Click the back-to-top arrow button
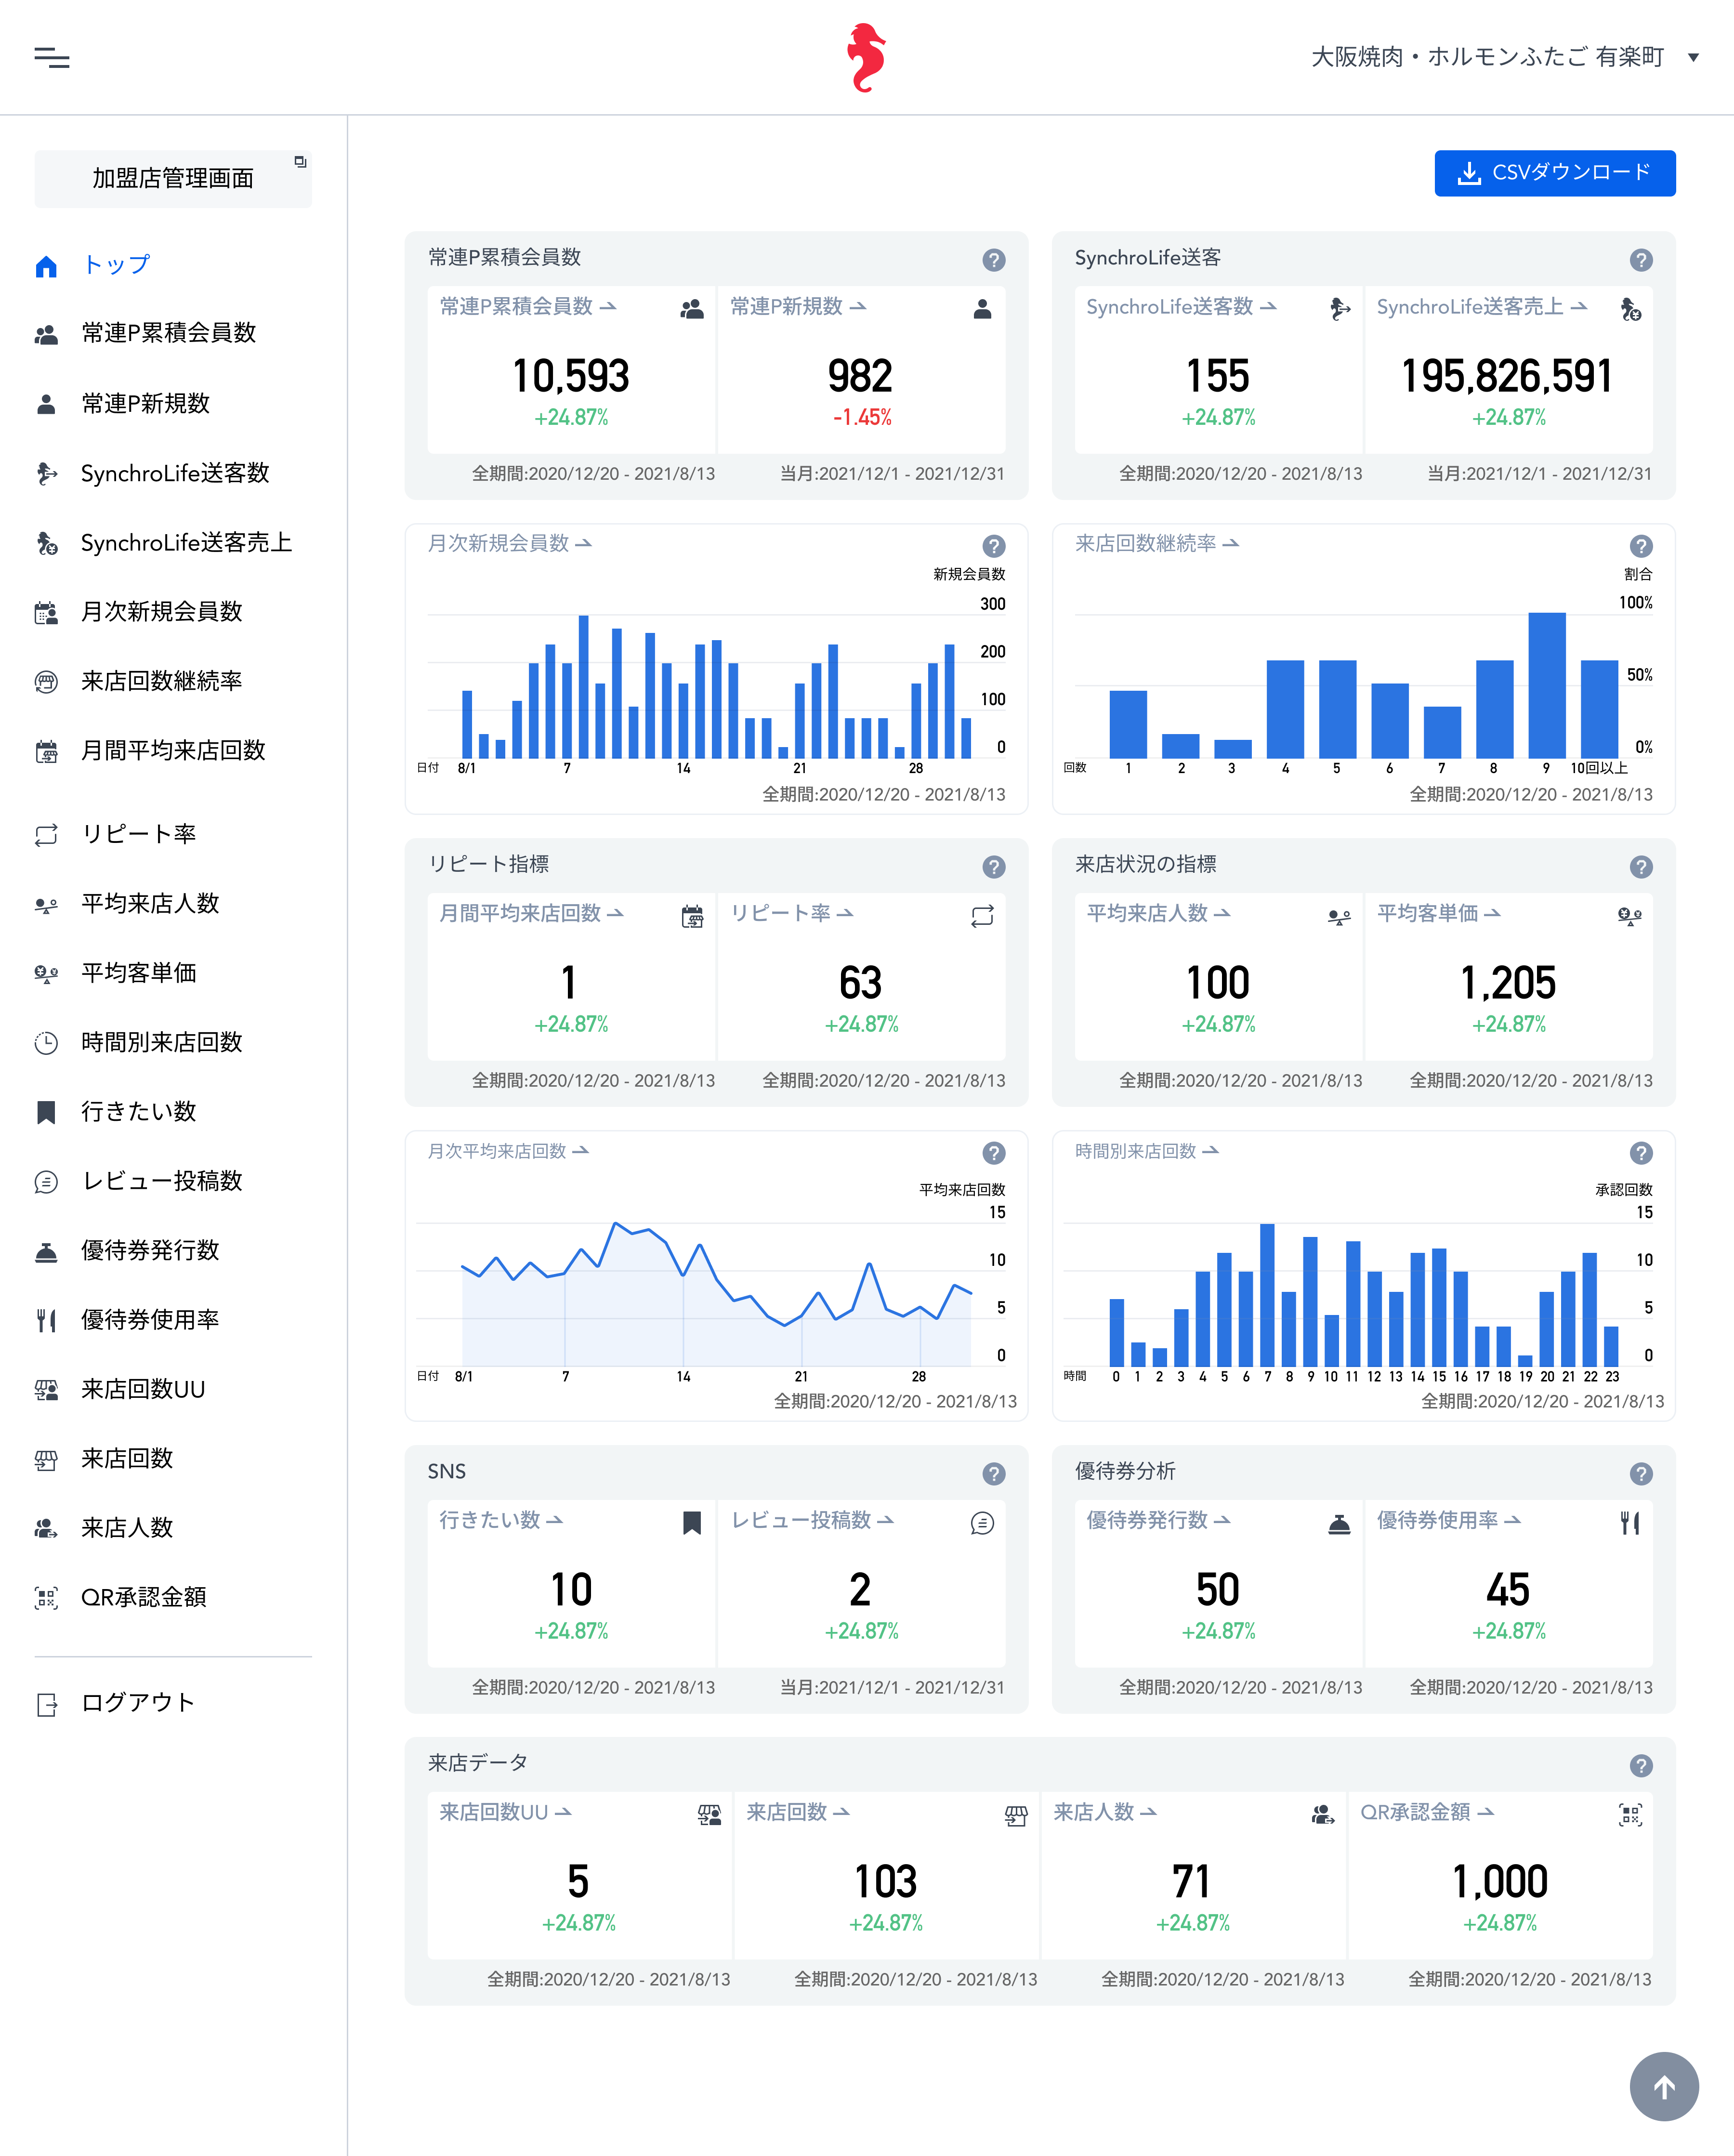 [1664, 2087]
